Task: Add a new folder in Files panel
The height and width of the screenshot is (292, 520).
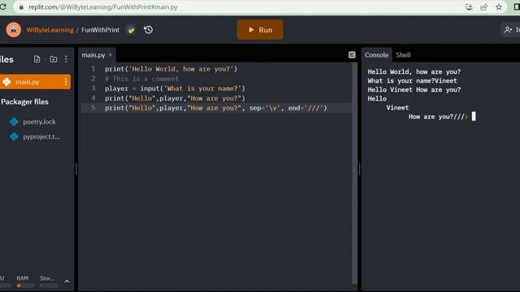Action: pos(53,59)
